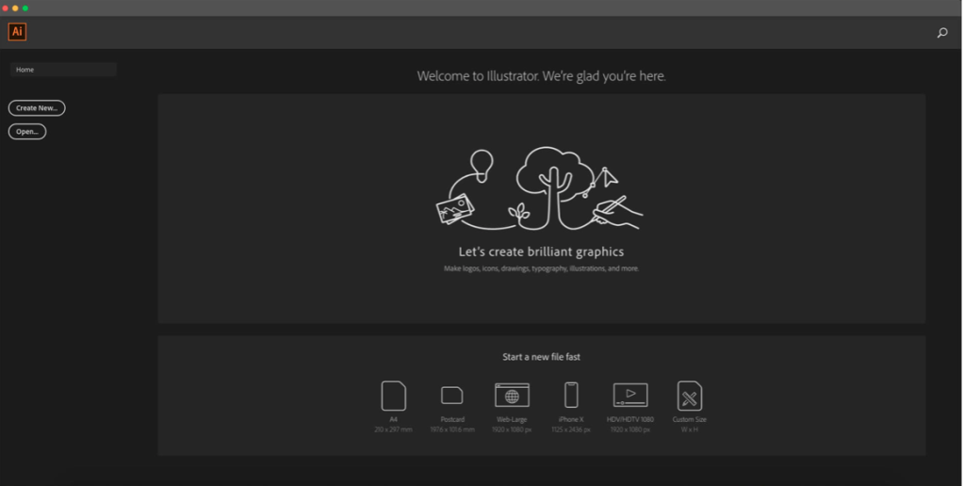Switch to the Home tab
Screen dimensions: 965x486
point(63,70)
